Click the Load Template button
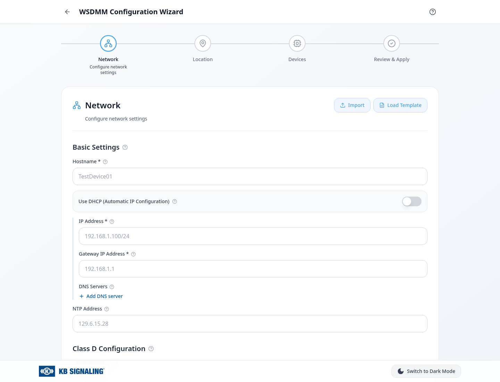500x382 pixels. [x=400, y=105]
